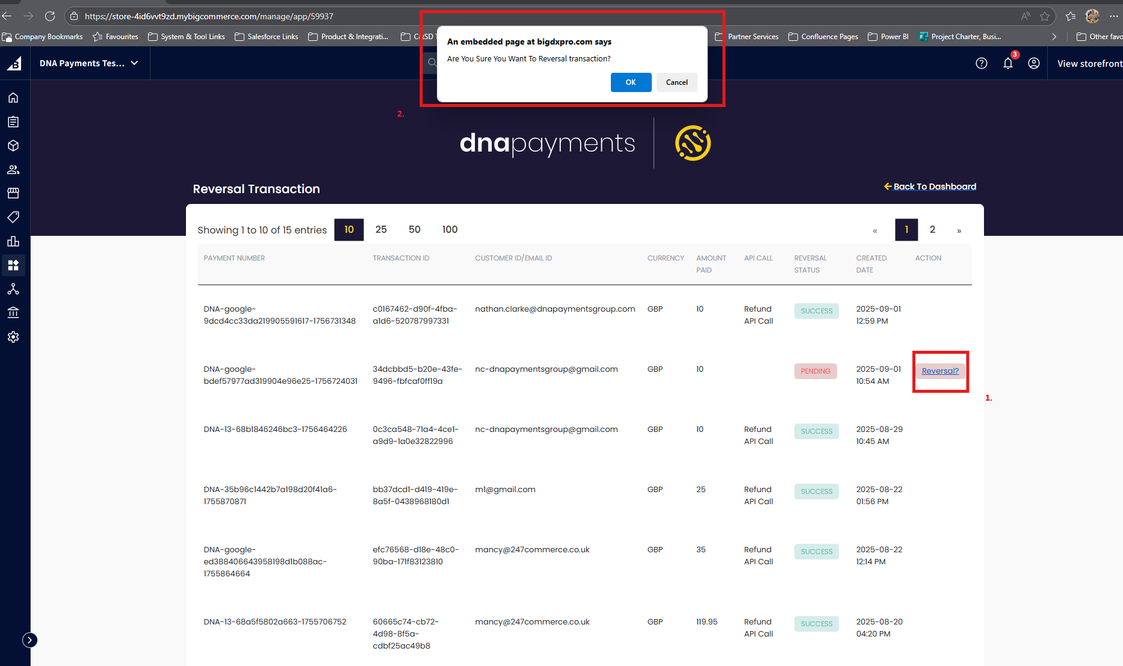Open the Customers icon in sidebar
The width and height of the screenshot is (1123, 666).
(x=13, y=170)
